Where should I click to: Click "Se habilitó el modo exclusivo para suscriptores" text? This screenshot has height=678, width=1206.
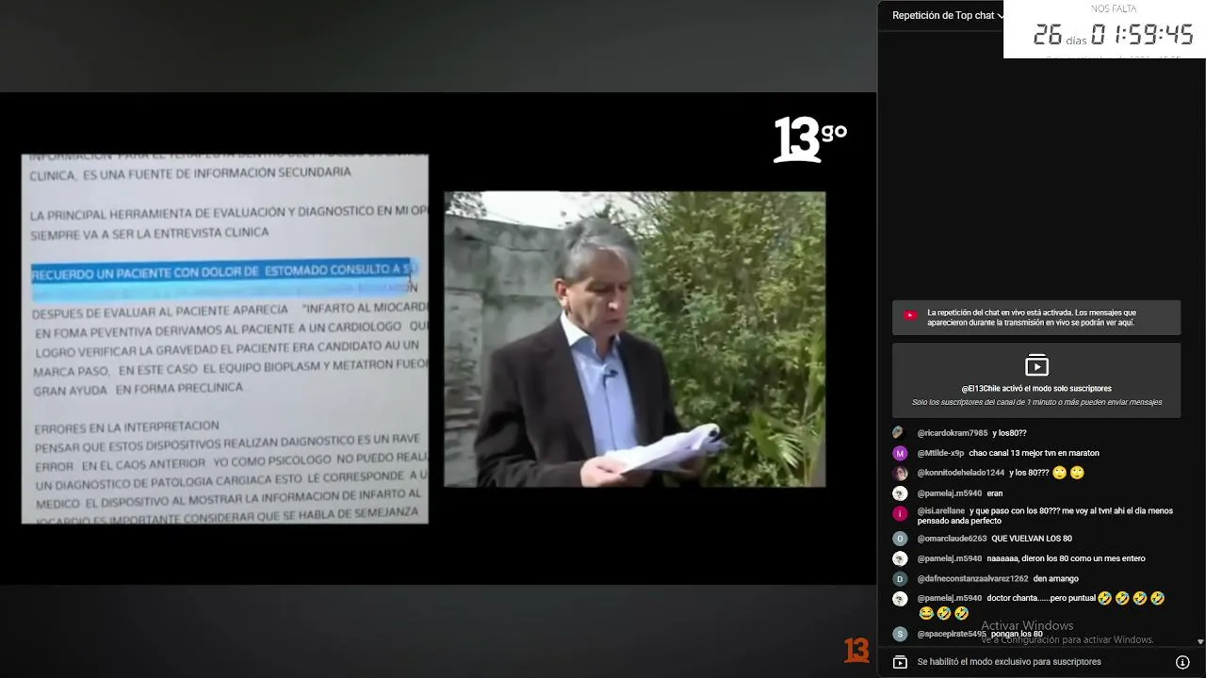click(1009, 662)
